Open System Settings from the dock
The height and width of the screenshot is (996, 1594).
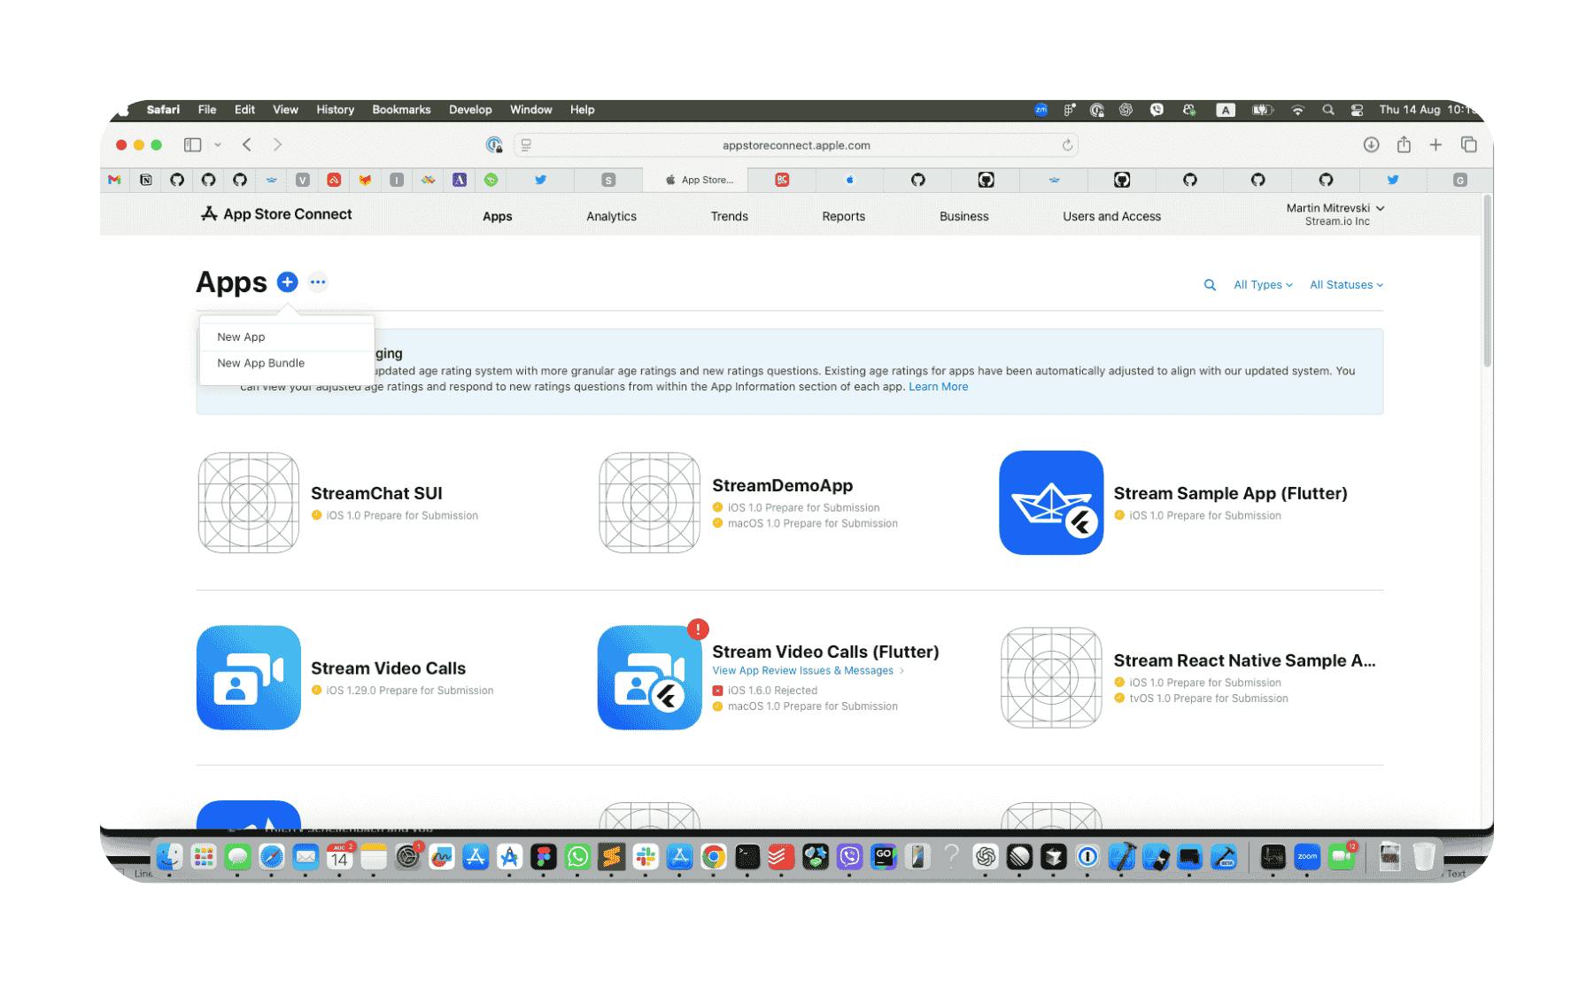(407, 856)
